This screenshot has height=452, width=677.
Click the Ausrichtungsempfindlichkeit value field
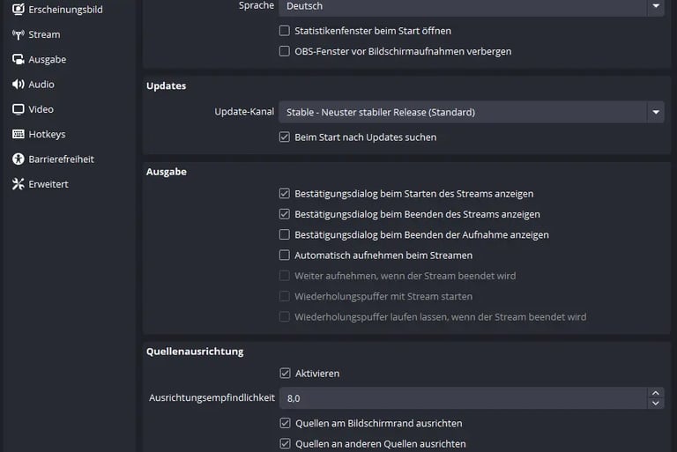point(464,398)
